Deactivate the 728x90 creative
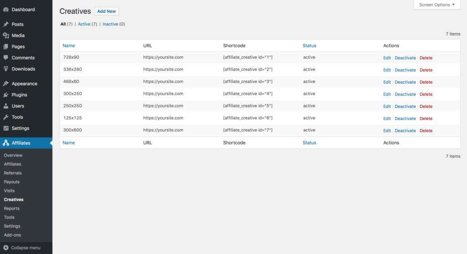The width and height of the screenshot is (467, 254). (x=405, y=58)
